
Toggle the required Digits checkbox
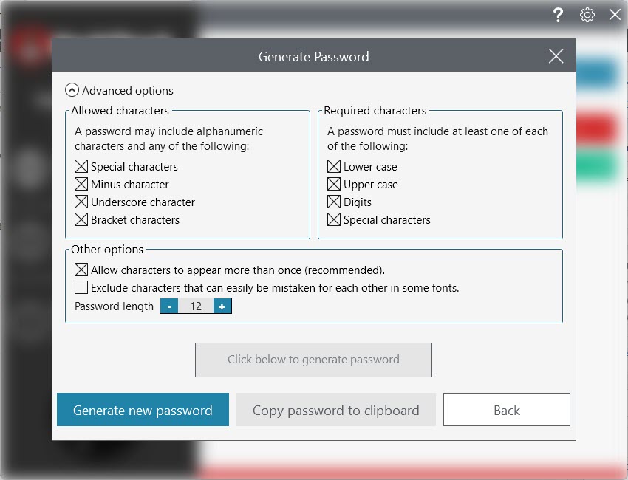tap(334, 202)
